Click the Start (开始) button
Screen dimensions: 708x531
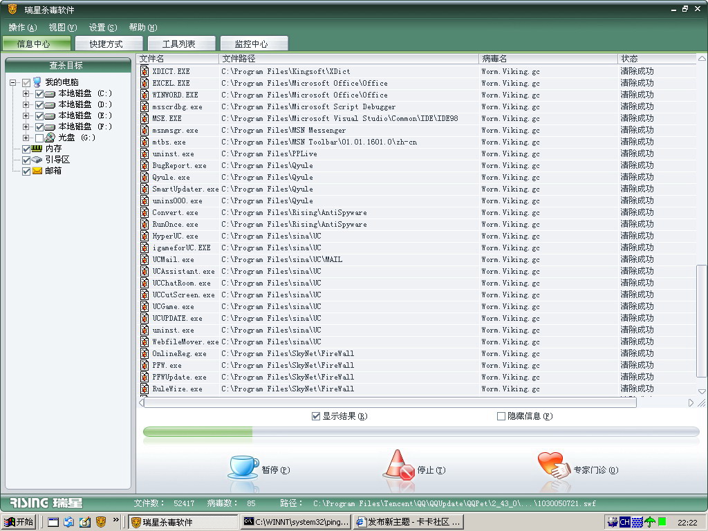19,522
